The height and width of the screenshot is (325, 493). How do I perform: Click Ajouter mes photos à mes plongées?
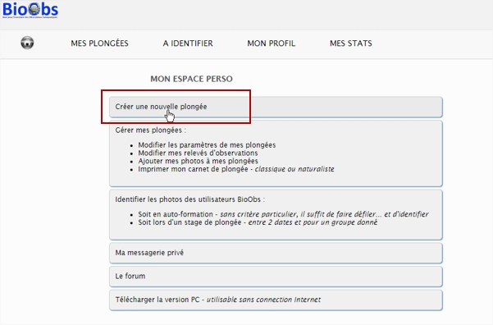point(198,161)
